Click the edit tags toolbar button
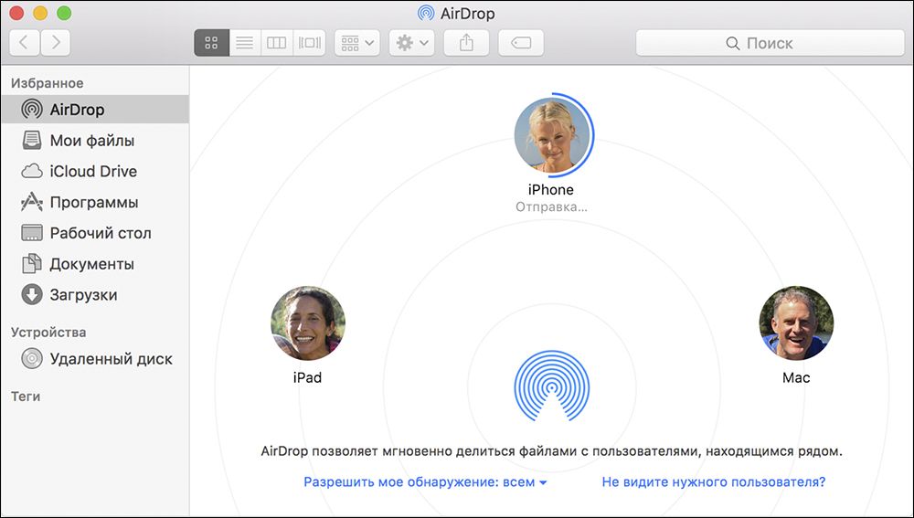This screenshot has height=518, width=914. click(521, 43)
